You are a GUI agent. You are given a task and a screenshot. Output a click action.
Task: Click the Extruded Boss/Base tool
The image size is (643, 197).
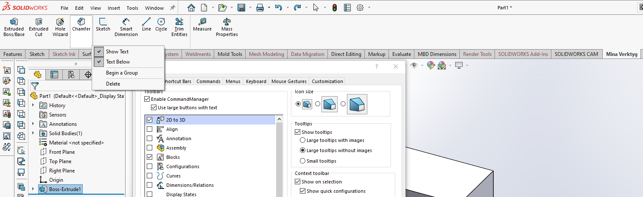coord(14,27)
